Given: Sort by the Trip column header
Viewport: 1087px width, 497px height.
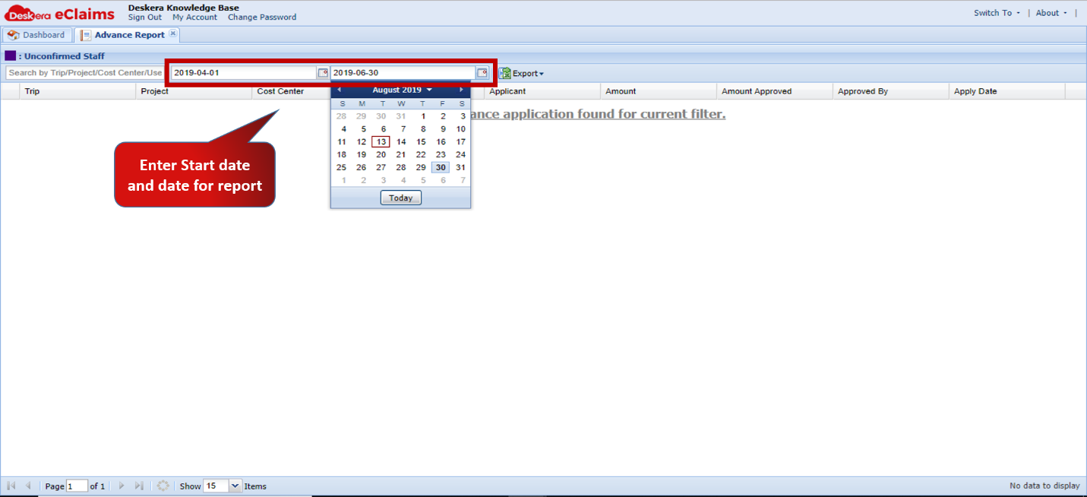Looking at the screenshot, I should [x=78, y=91].
